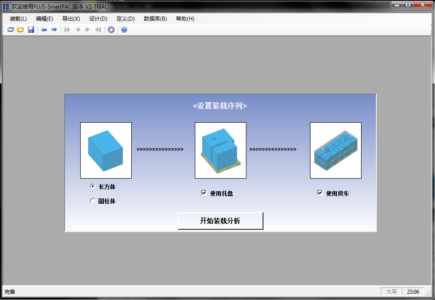The height and width of the screenshot is (300, 435).
Task: Go back with the blue left arrow
Action: 44,30
